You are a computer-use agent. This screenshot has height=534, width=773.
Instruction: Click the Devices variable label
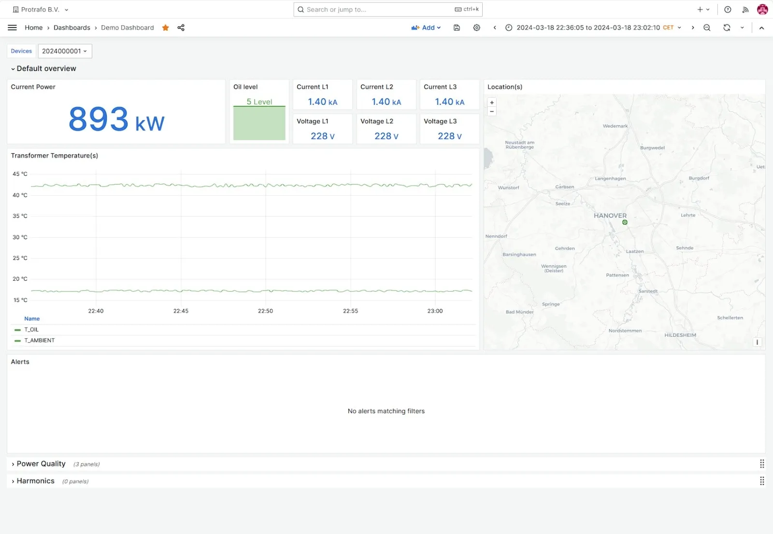click(21, 51)
